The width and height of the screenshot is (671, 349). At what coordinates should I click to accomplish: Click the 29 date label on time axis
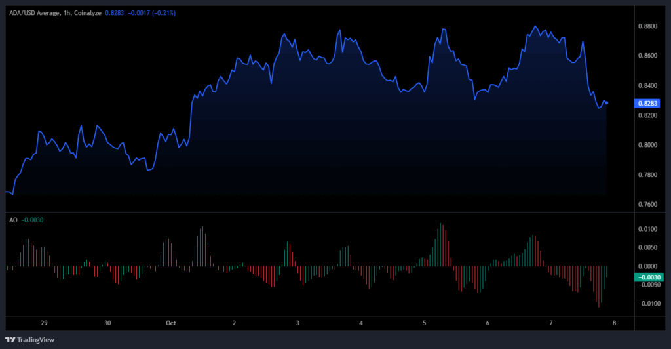(45, 323)
